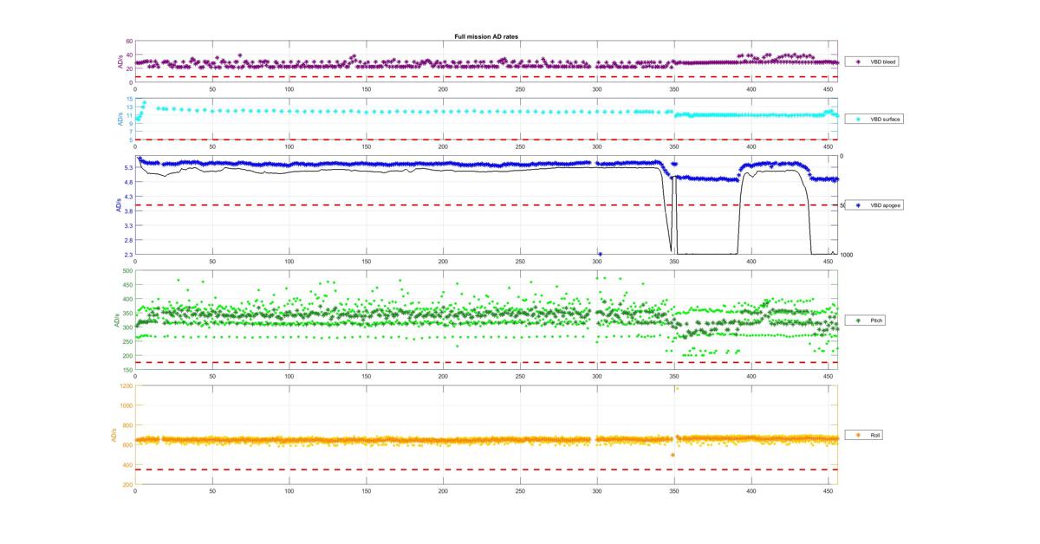This screenshot has height=544, width=1040.
Task: Click the "200" x-axis tick under VBD apogee plot
Action: click(443, 261)
